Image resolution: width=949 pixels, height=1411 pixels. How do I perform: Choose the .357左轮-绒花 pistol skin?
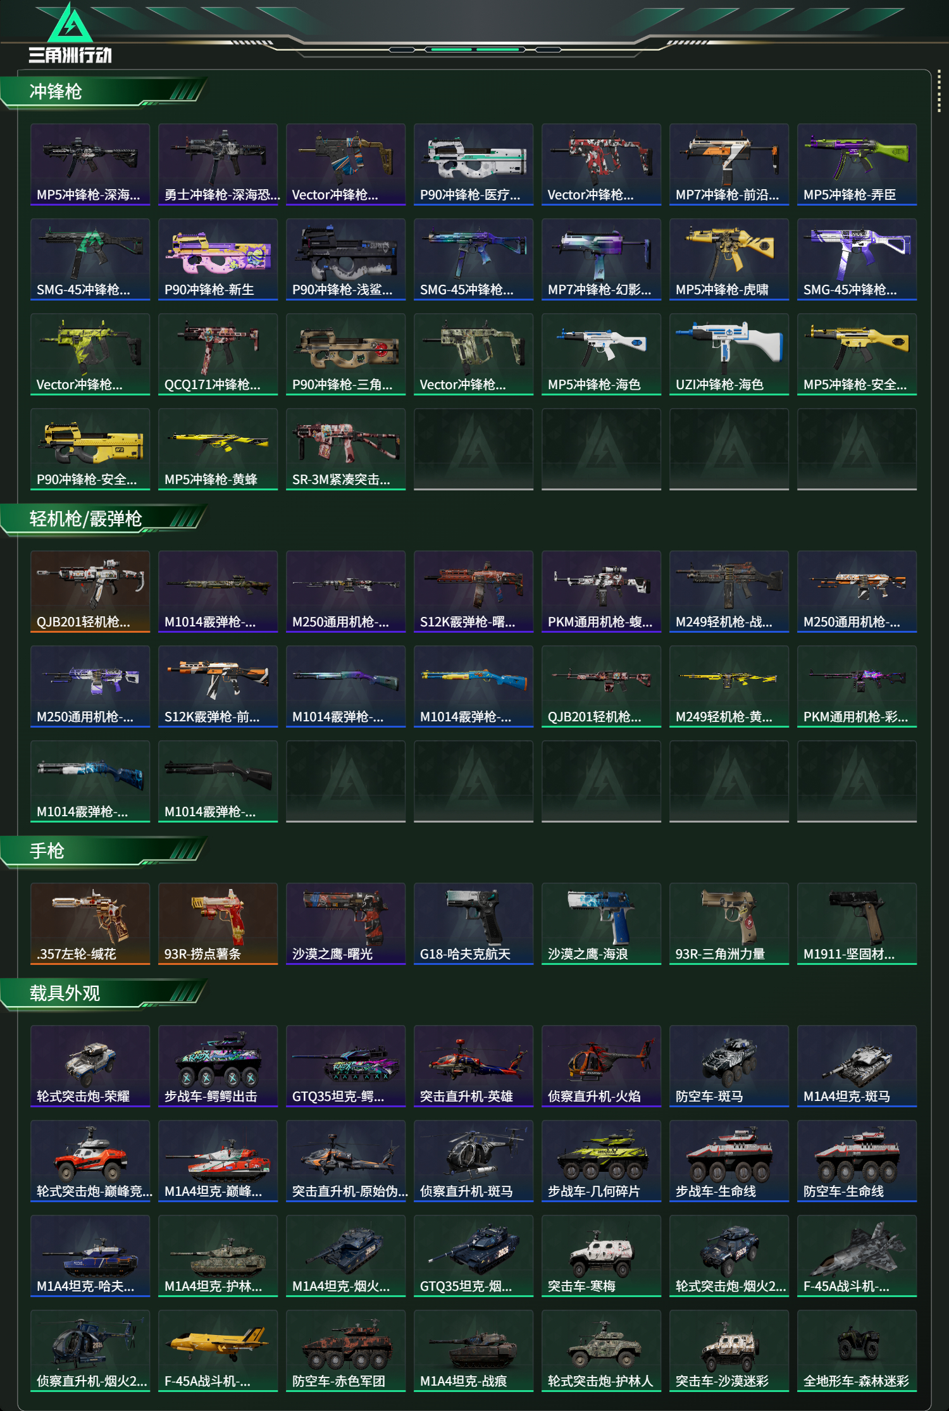pyautogui.click(x=90, y=924)
